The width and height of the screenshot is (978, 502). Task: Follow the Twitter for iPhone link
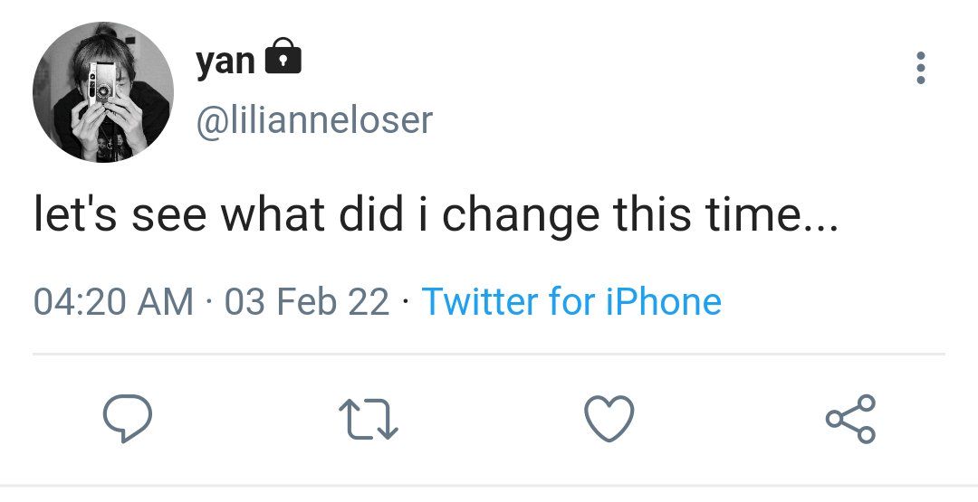[571, 301]
